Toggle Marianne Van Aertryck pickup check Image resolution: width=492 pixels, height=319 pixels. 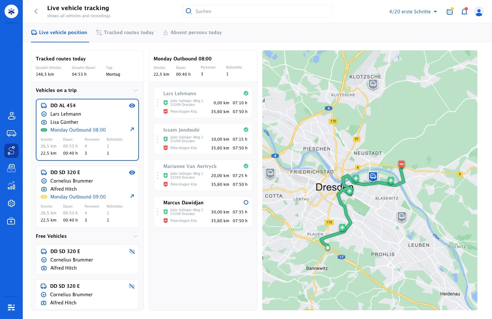coord(246,166)
